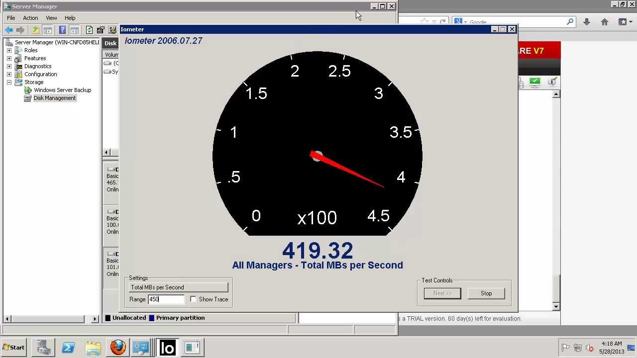Click the Start button
The height and width of the screenshot is (358, 637).
[14, 348]
